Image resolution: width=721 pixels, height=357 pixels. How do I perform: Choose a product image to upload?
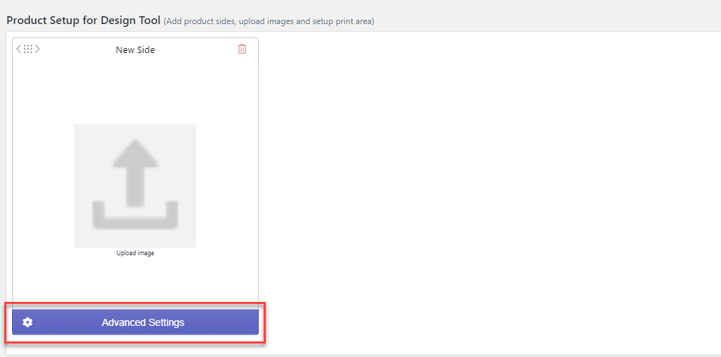click(x=135, y=185)
